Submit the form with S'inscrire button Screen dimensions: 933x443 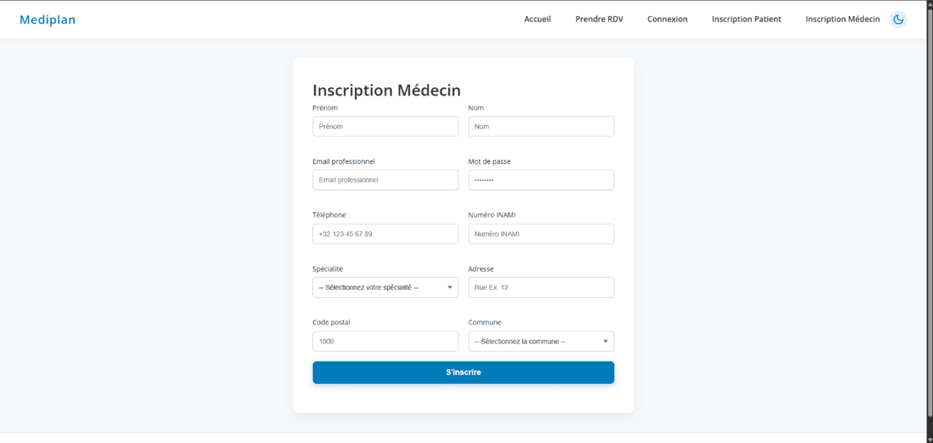pos(463,372)
